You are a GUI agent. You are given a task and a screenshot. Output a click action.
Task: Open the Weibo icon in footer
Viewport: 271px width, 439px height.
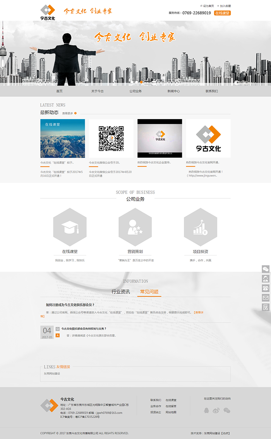point(216,410)
